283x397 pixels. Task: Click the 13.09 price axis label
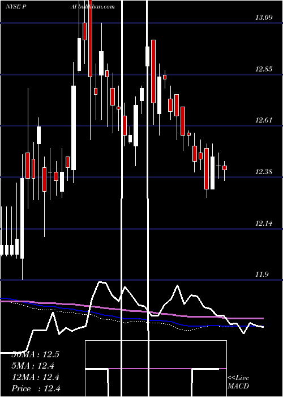click(264, 18)
